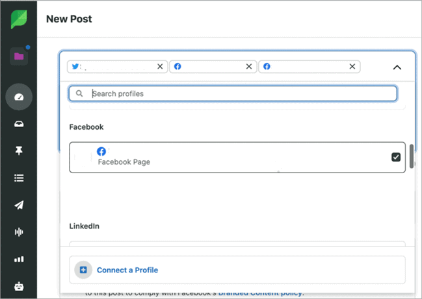Image resolution: width=422 pixels, height=299 pixels.
Task: Open the audio waveform listening icon
Action: click(x=18, y=232)
